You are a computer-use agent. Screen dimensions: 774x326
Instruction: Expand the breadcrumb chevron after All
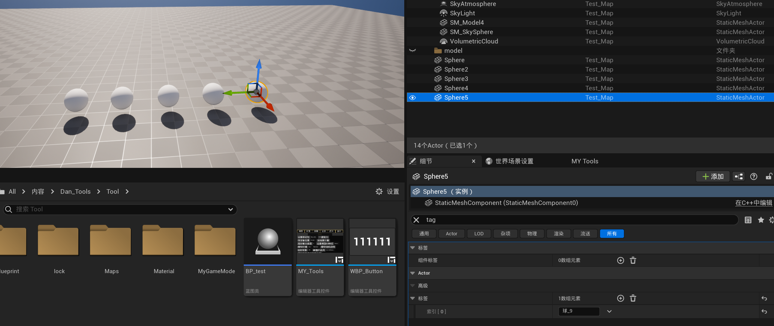[x=24, y=191]
